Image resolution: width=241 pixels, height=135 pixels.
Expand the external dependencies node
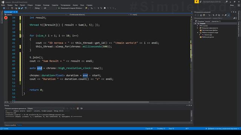tap(197, 28)
